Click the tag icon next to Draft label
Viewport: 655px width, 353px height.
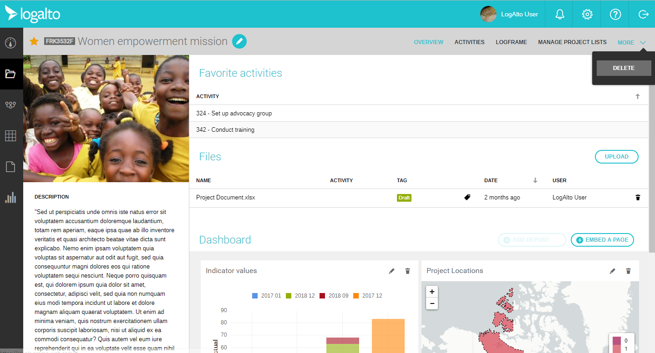tap(467, 197)
